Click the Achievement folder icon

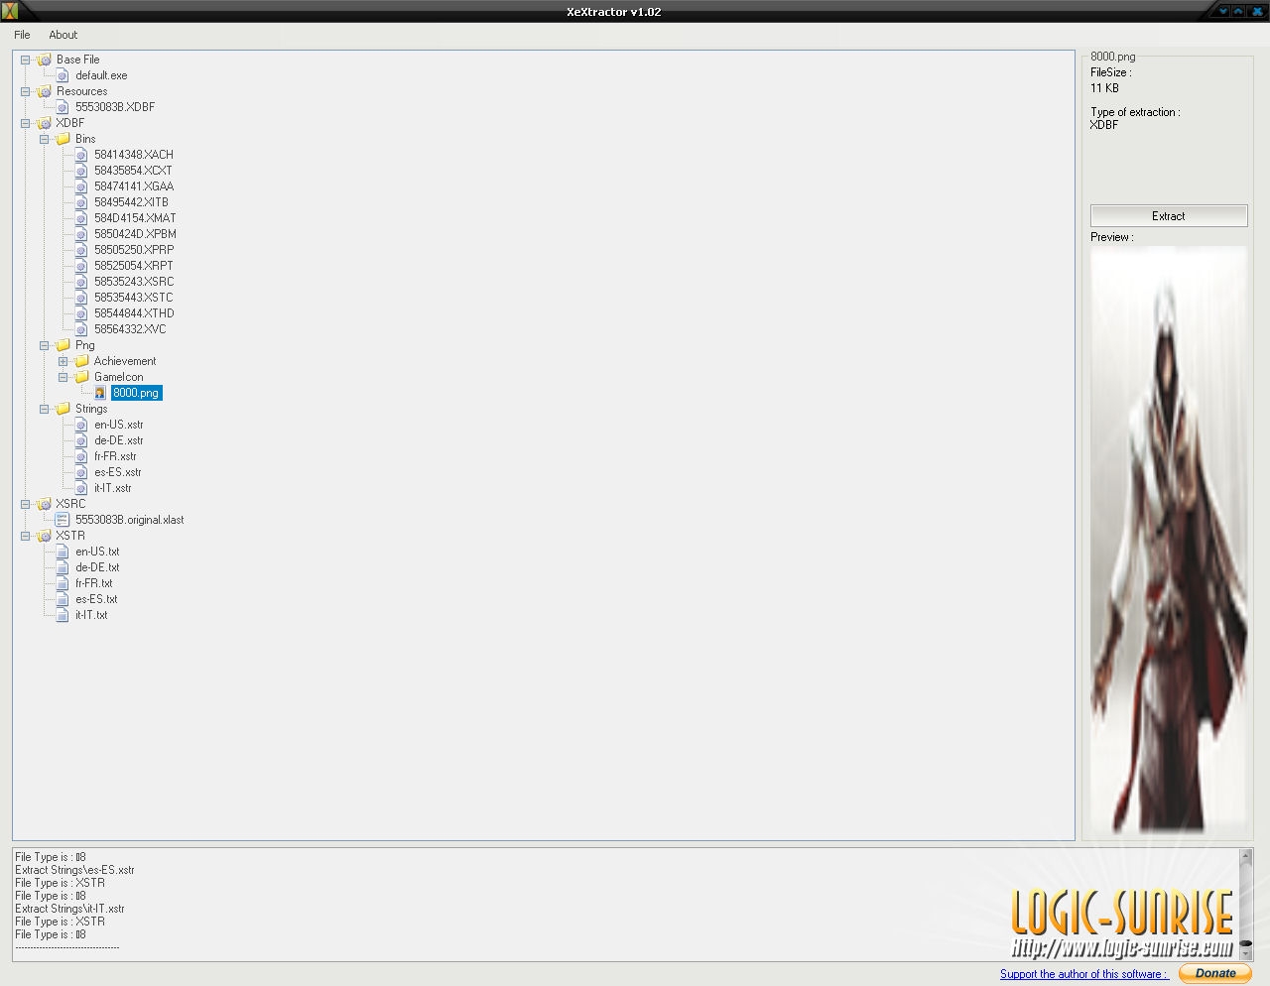81,361
